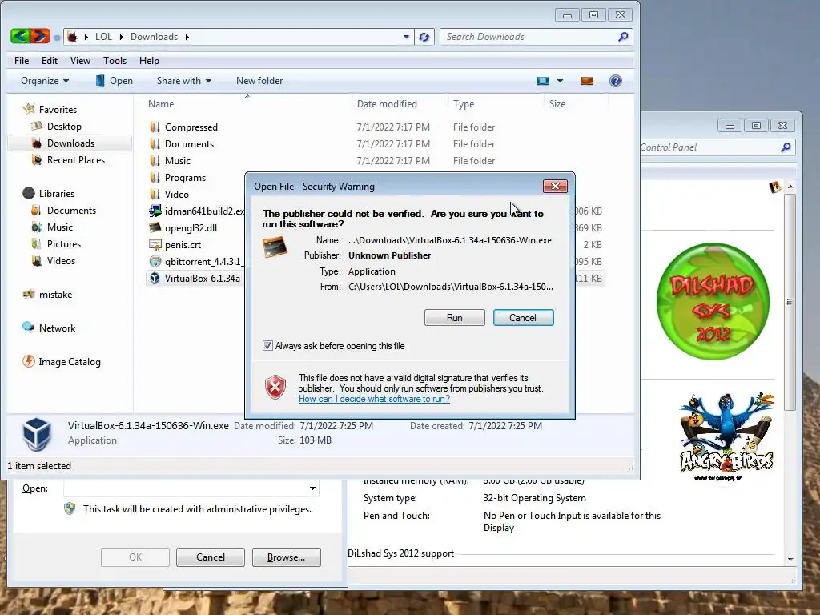Select Desktop under Favorites
Image resolution: width=820 pixels, height=615 pixels.
click(64, 126)
